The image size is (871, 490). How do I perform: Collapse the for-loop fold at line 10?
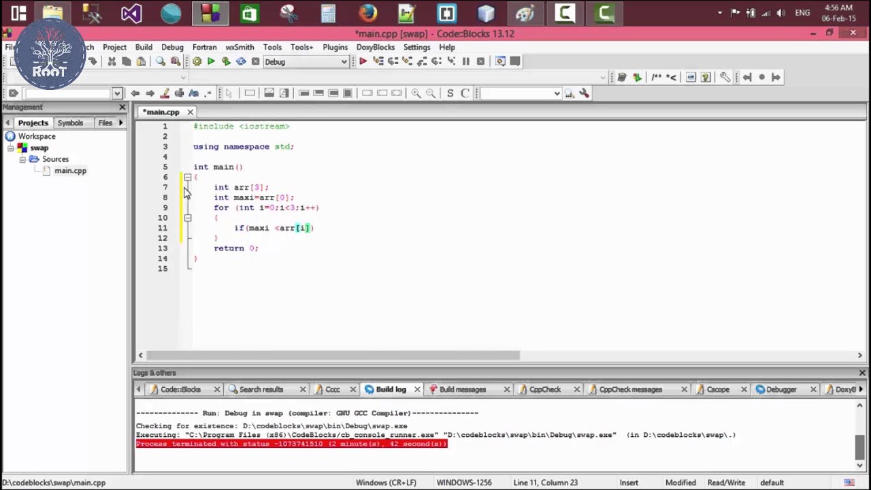click(x=188, y=218)
